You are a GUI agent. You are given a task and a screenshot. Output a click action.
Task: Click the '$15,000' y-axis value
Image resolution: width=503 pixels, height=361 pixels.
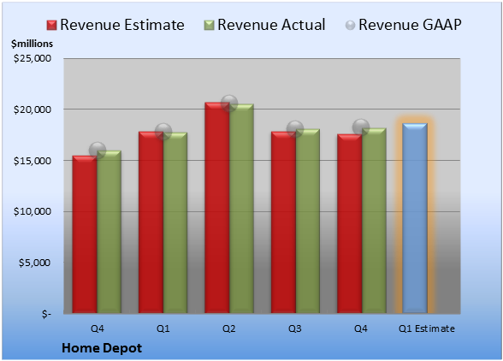(33, 161)
